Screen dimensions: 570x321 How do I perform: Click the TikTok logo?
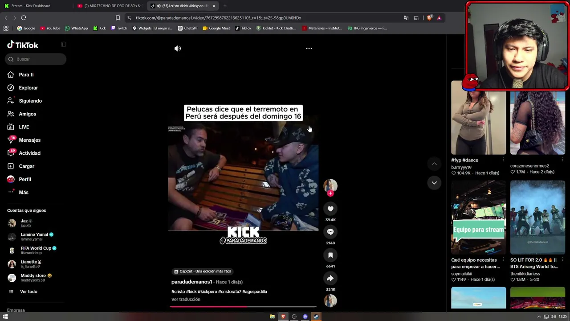coord(23,45)
